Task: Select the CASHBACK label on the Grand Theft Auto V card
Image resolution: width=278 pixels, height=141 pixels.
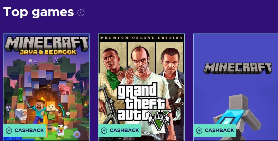Action: tap(124, 130)
